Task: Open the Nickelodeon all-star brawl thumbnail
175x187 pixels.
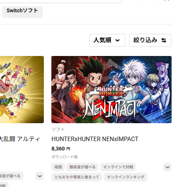Action: [x=22, y=90]
